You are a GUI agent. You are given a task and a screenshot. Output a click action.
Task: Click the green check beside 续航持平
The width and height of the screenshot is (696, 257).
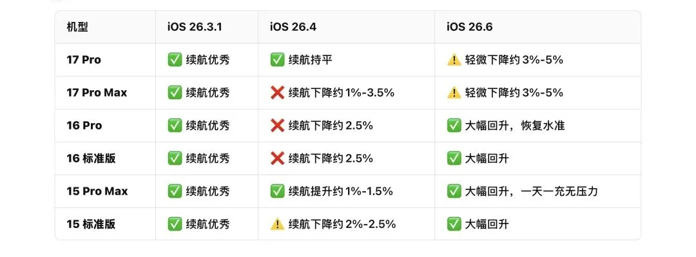click(x=277, y=60)
